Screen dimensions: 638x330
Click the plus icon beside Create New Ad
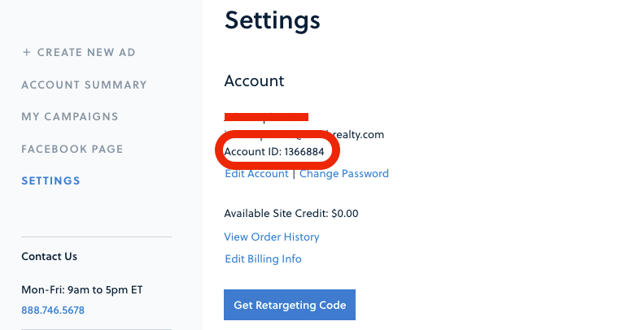(26, 53)
